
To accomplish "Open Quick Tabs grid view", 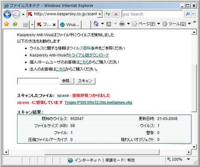I will (x=25, y=24).
